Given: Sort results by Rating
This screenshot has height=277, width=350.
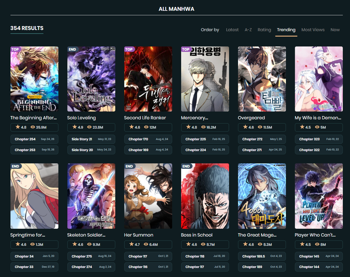Looking at the screenshot, I should (x=264, y=30).
